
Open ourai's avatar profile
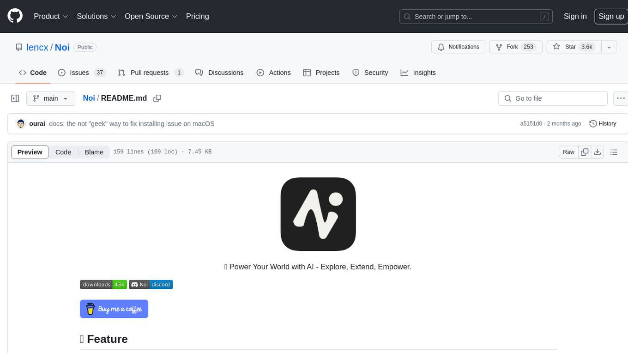[x=21, y=124]
